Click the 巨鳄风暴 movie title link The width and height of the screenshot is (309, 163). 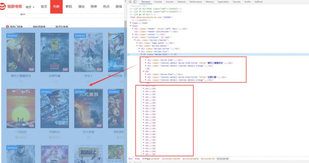pos(55,76)
